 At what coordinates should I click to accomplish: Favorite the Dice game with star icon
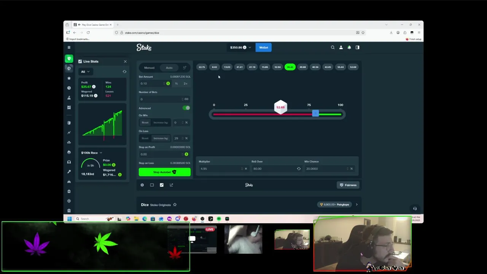click(175, 205)
